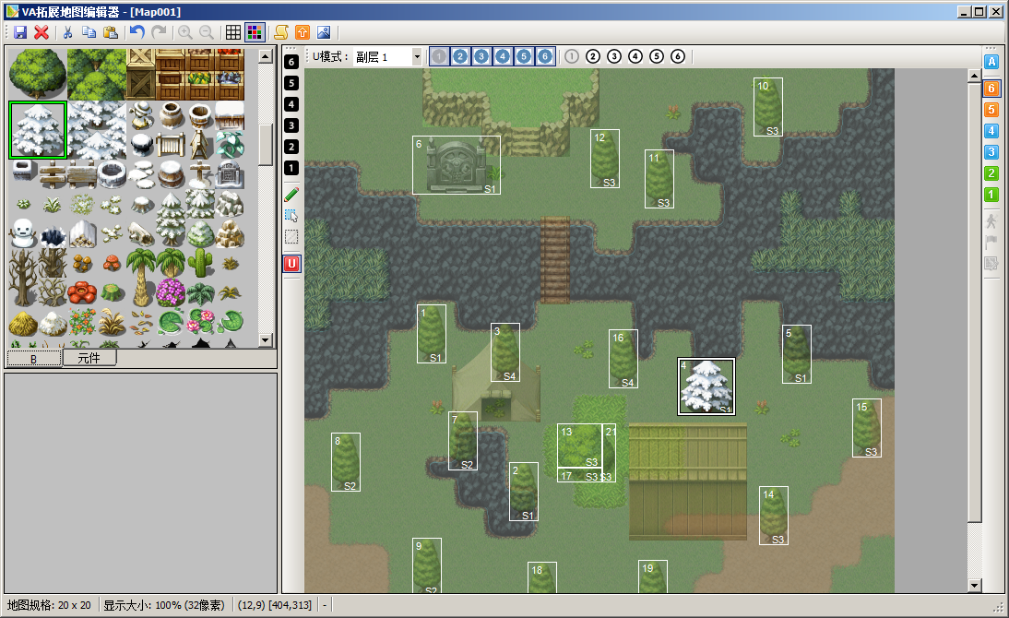Image resolution: width=1009 pixels, height=618 pixels.
Task: Paste using the clipboard icon
Action: (111, 32)
